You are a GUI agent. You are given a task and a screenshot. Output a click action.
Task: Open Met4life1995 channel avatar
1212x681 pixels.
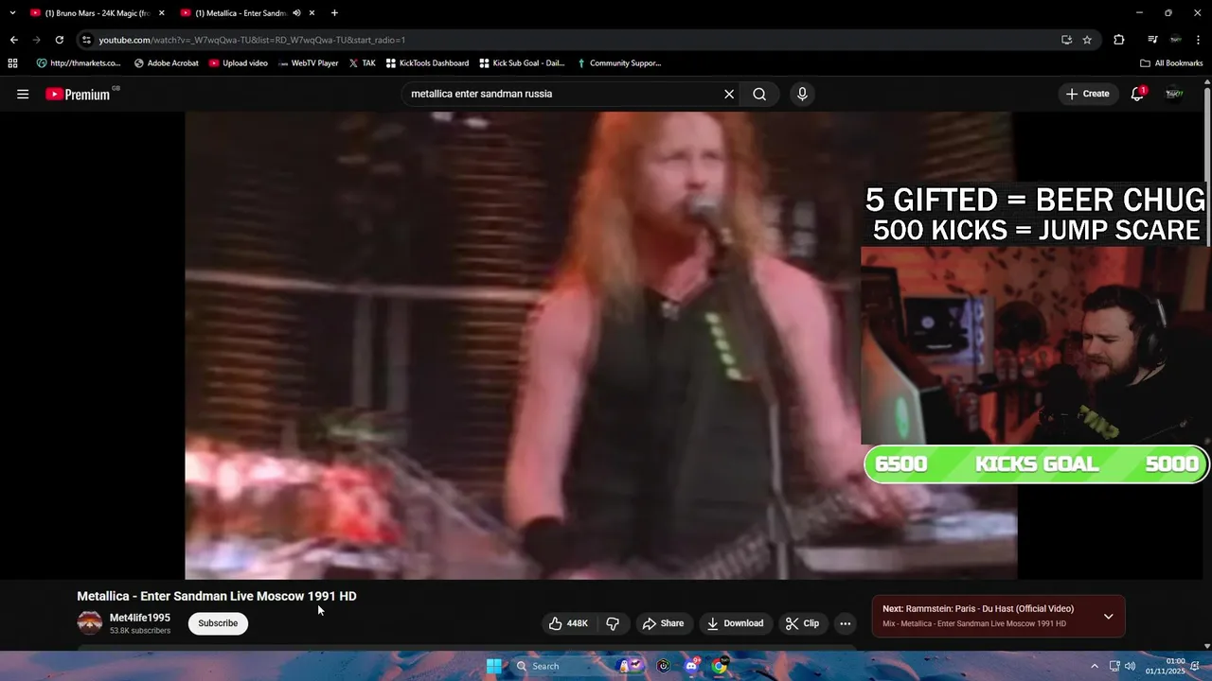90,623
